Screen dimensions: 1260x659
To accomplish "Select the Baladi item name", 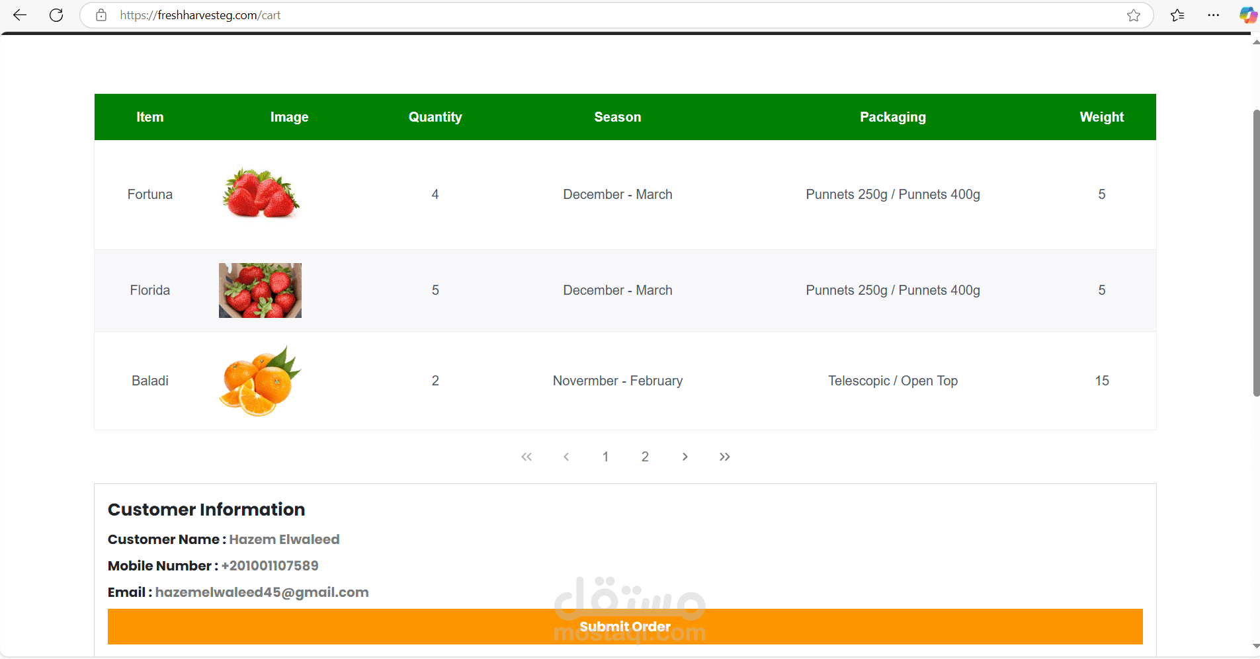I will tap(150, 381).
